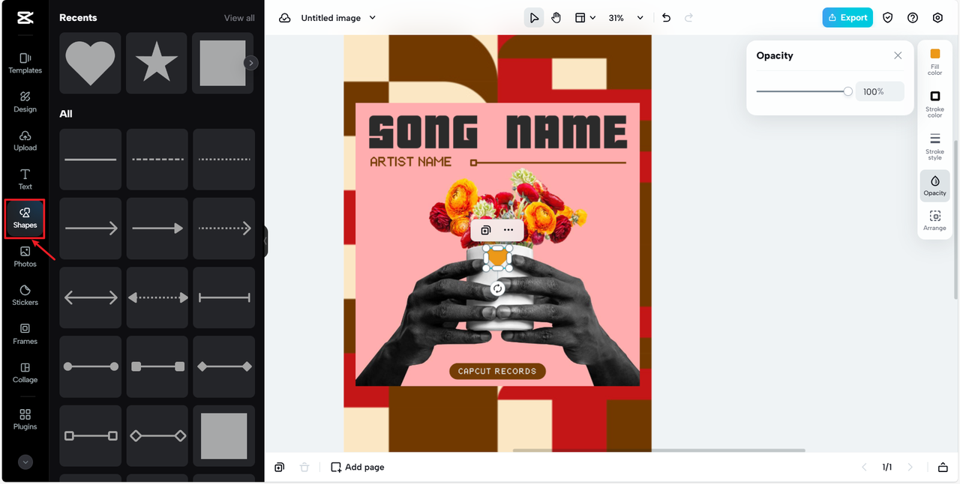Select the hand pan tool
The height and width of the screenshot is (484, 960).
[556, 18]
